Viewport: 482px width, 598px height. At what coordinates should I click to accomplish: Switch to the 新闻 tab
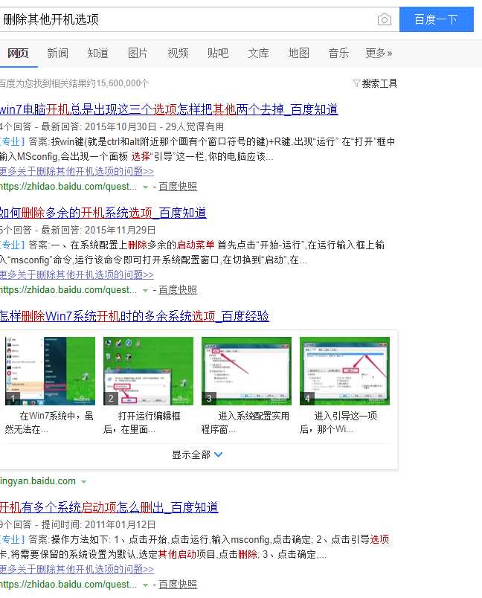[x=58, y=53]
